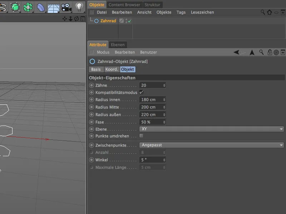The height and width of the screenshot is (214, 286).
Task: Open the Lesezeichen menu
Action: pos(202,12)
